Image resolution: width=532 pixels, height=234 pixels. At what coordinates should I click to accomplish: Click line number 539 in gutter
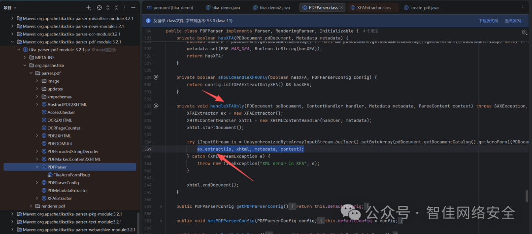pyautogui.click(x=148, y=149)
